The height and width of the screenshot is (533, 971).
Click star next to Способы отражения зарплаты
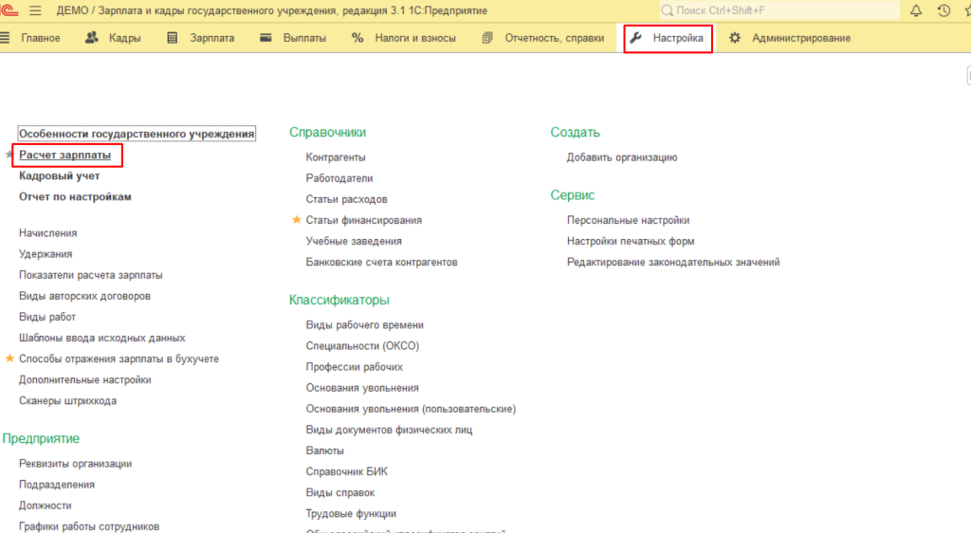9,358
